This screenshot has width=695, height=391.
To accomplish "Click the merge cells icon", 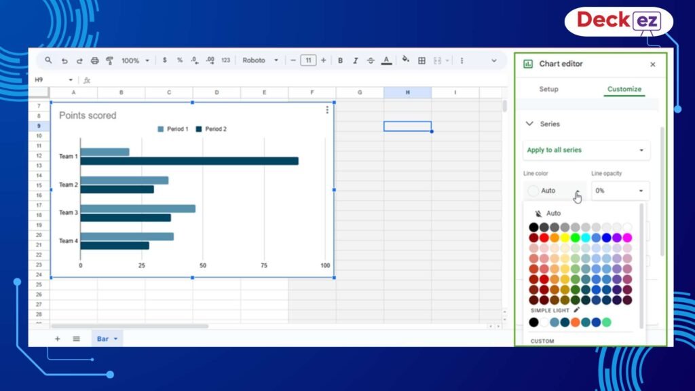I will [436, 60].
